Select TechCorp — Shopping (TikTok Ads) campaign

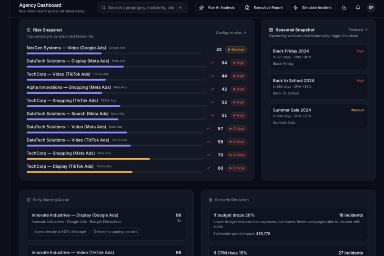[x=62, y=101]
